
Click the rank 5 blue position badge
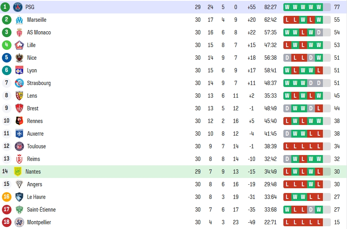[x=7, y=58]
